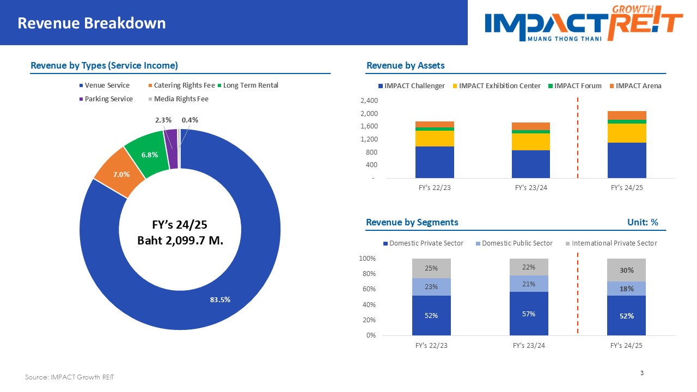697x392 pixels.
Task: Select the Revenue by Segments heading
Action: coord(412,222)
